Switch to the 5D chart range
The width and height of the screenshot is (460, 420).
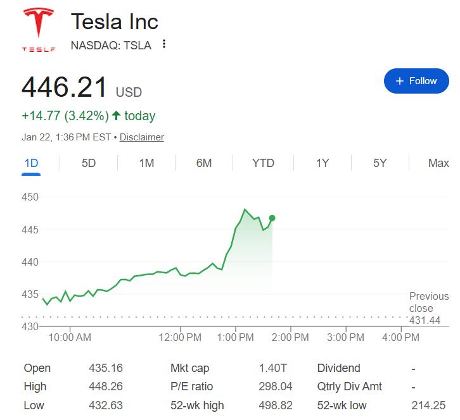pos(89,163)
